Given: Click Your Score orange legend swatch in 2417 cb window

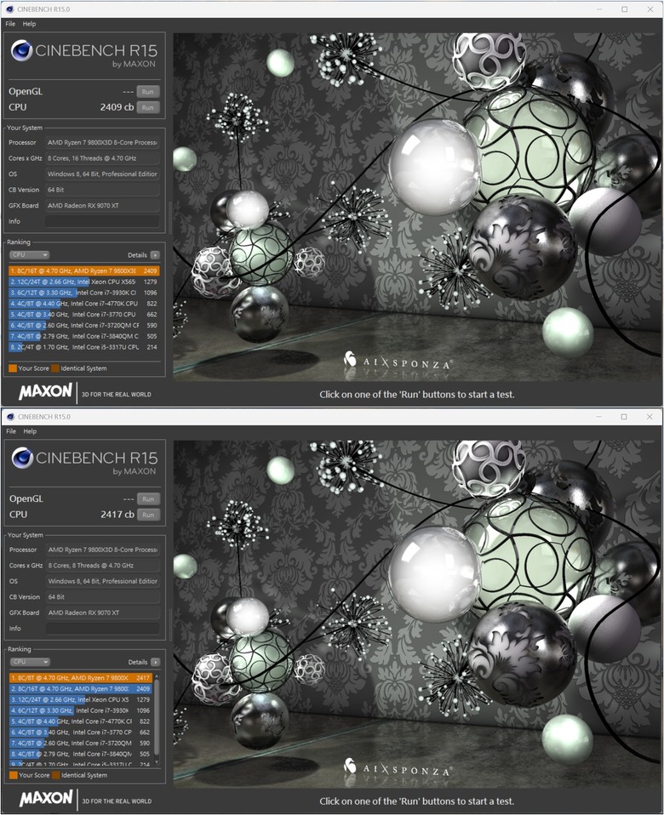Looking at the screenshot, I should [x=13, y=776].
